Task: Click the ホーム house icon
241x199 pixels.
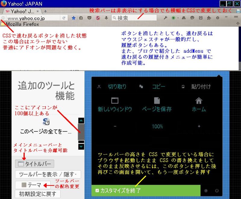Action: 199,101
